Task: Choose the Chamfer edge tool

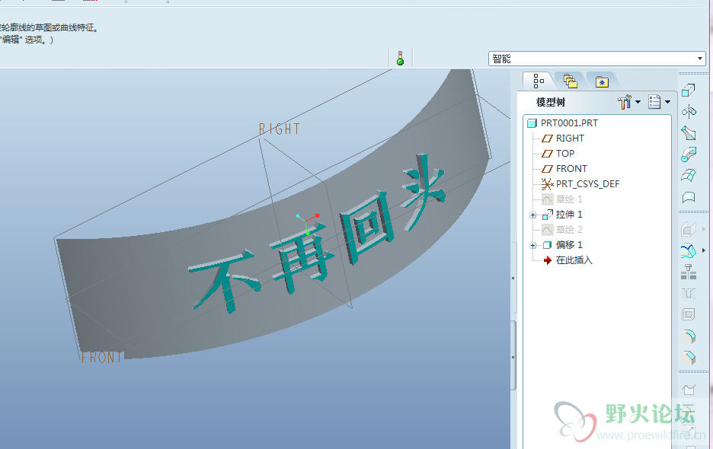Action: pyautogui.click(x=689, y=358)
